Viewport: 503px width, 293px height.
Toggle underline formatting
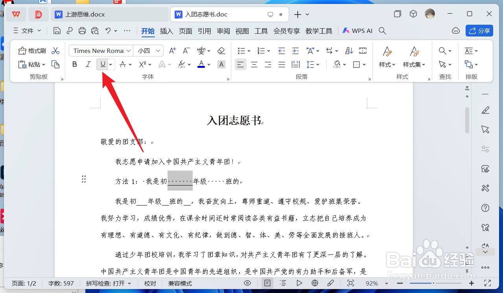(102, 64)
